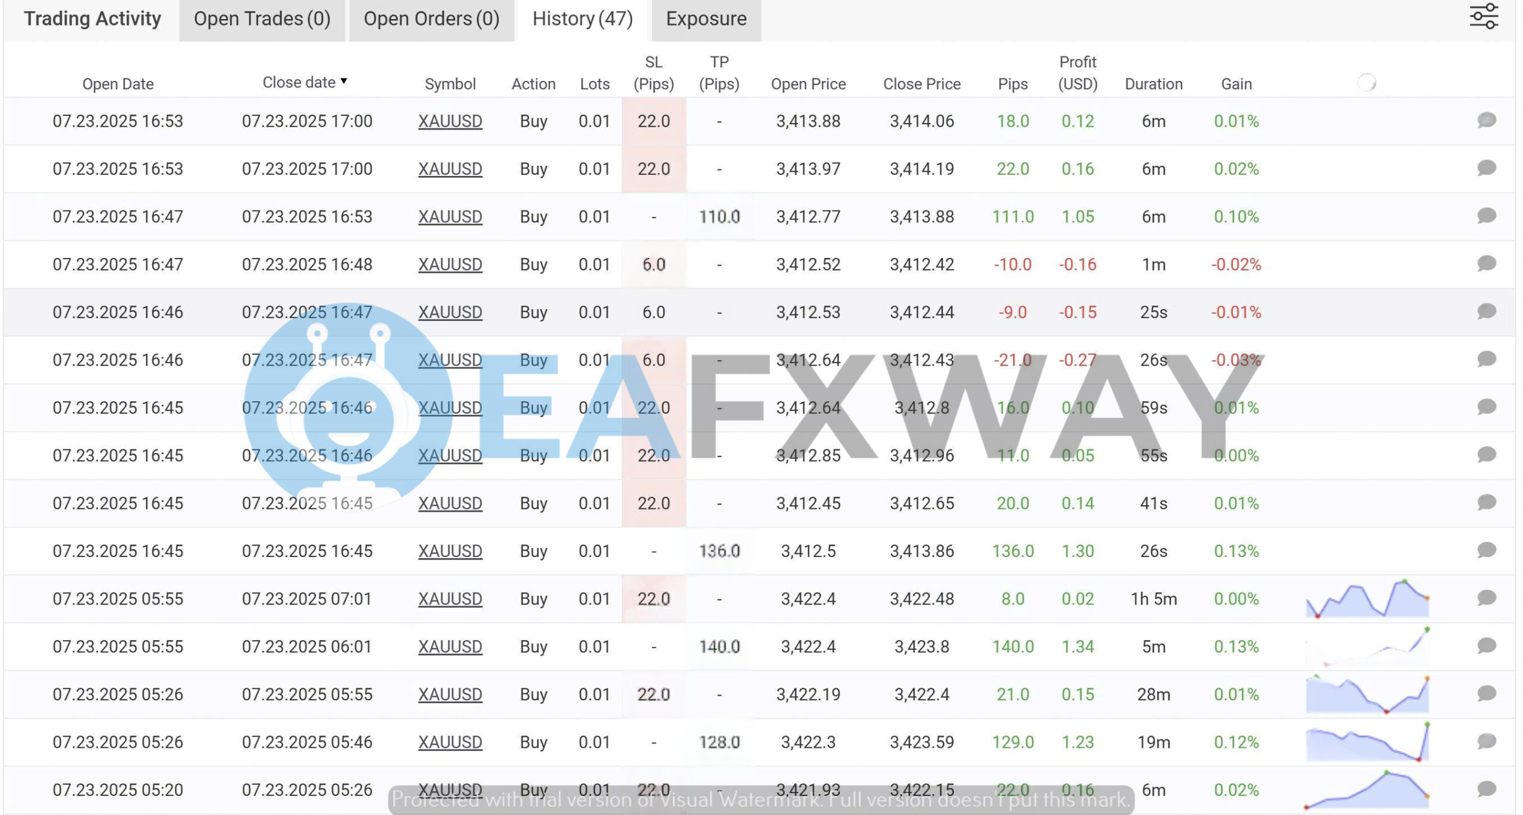The height and width of the screenshot is (815, 1523).
Task: Click the Trading Activity heading
Action: pos(92,18)
